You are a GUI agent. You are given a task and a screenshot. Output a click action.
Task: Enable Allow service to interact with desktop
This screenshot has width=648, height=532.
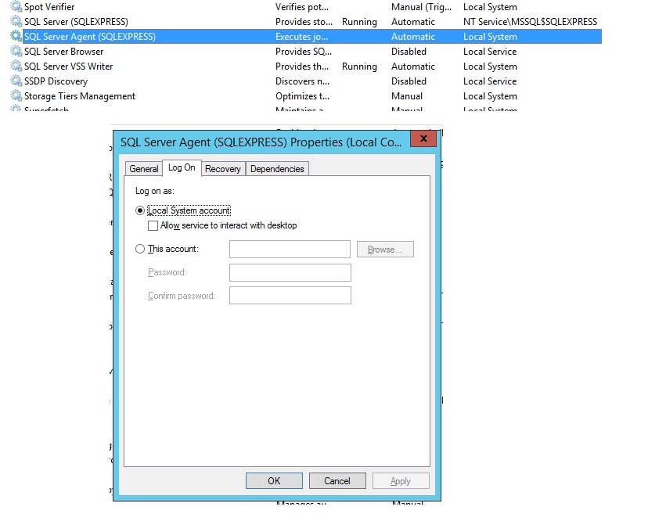pos(153,225)
